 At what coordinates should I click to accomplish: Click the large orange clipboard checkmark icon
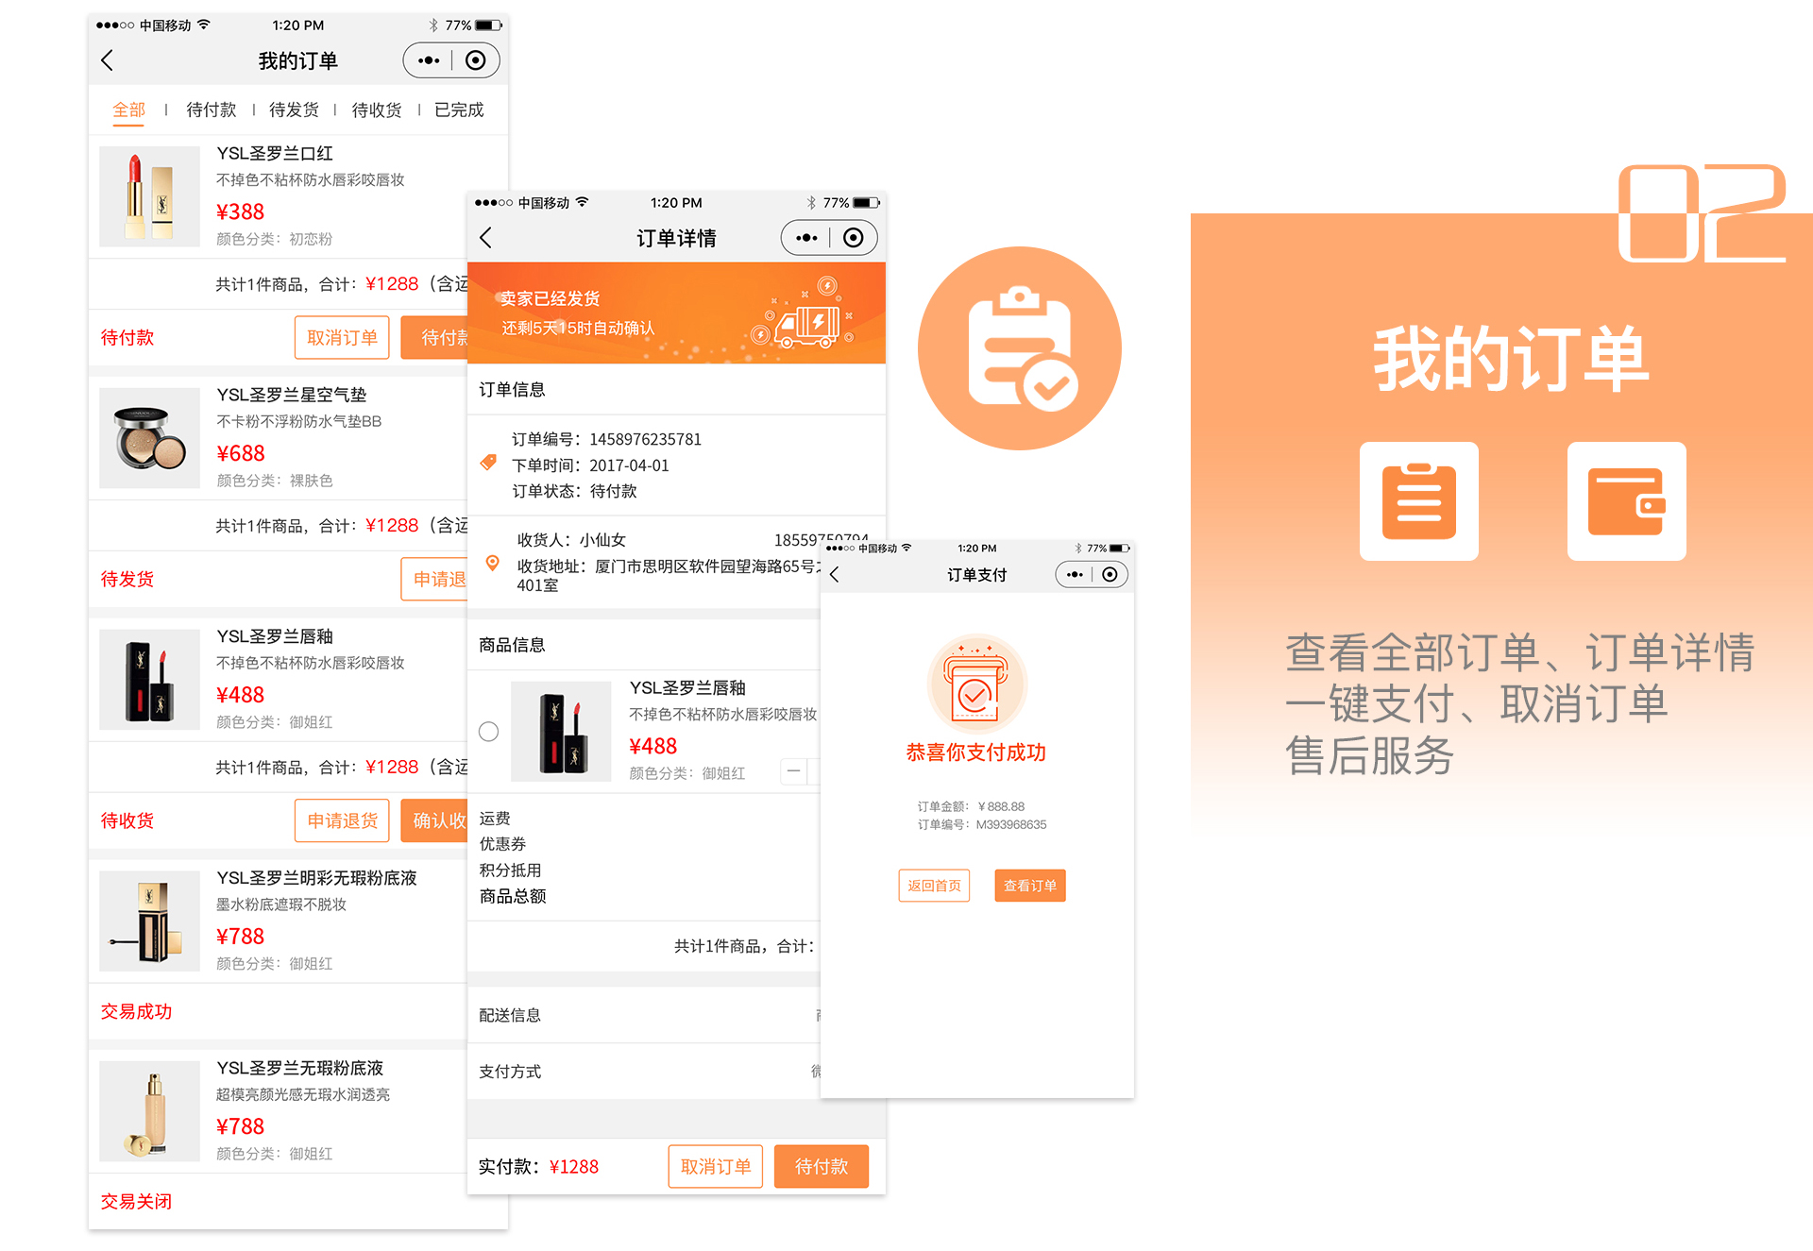tap(1020, 348)
